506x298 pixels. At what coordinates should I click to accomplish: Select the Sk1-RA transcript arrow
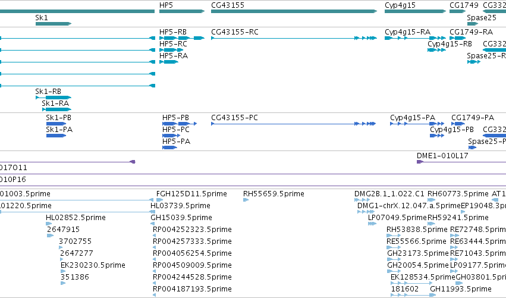pyautogui.click(x=57, y=109)
